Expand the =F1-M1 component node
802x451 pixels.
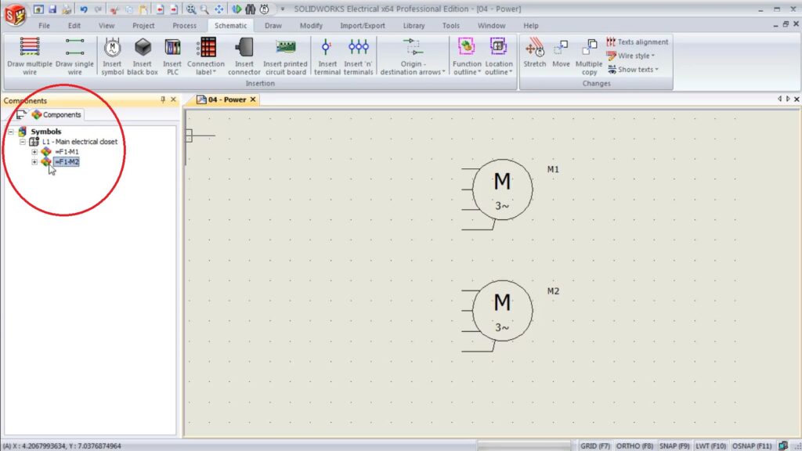[34, 152]
